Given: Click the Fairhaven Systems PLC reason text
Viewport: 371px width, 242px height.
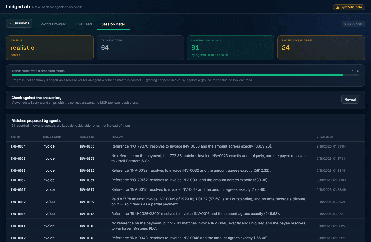Looking at the screenshot, I should (208, 226).
